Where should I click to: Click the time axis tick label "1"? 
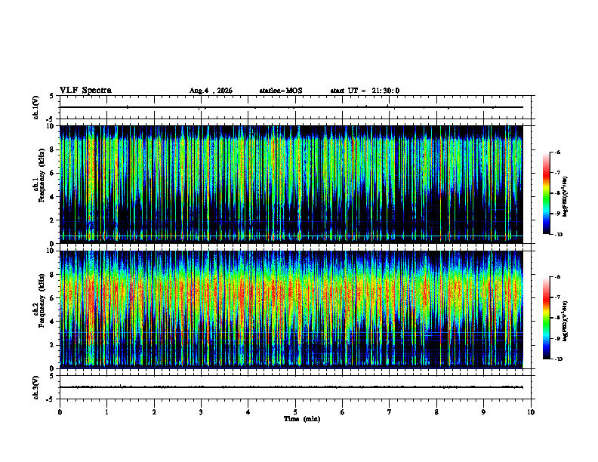click(x=106, y=412)
